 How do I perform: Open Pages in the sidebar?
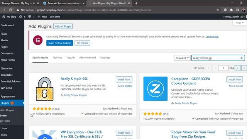(x=4, y=47)
